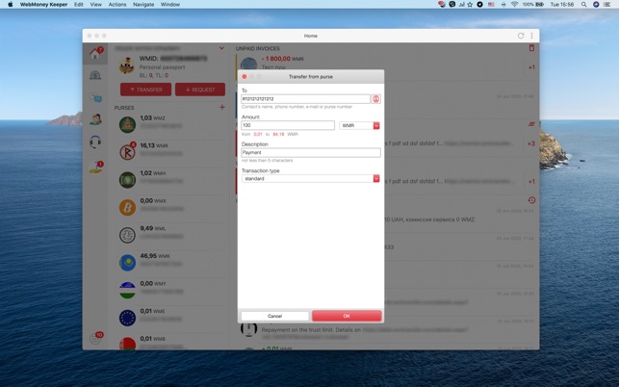The width and height of the screenshot is (619, 387).
Task: Open the Navigate menu in the menu bar
Action: tap(143, 4)
